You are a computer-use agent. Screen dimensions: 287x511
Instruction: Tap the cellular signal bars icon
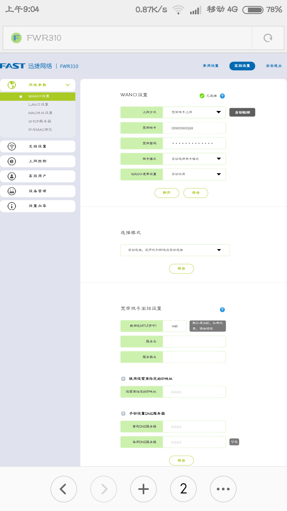195,10
